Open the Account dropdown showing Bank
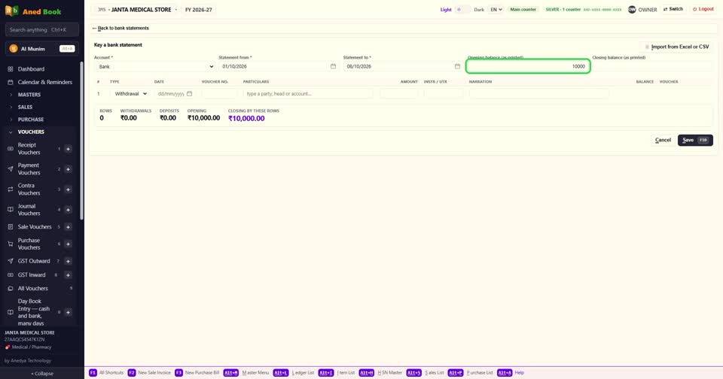 pyautogui.click(x=155, y=66)
